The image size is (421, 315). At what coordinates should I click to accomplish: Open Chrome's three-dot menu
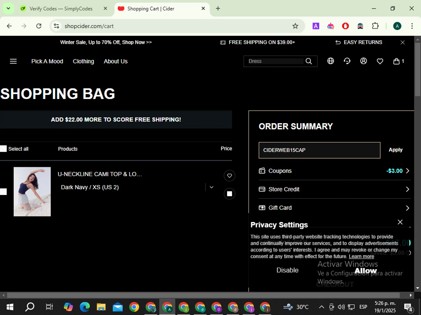[x=412, y=26]
